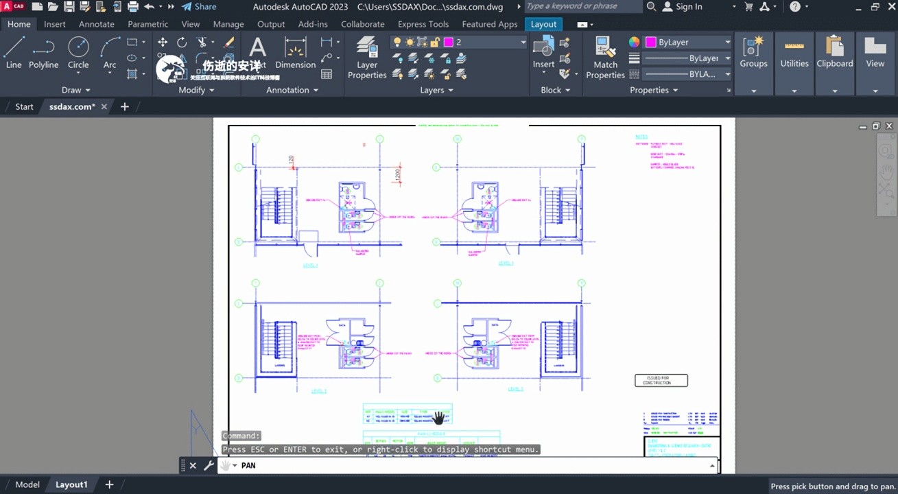Screen dimensions: 898x494
Task: Click the Move tool icon
Action: point(163,43)
